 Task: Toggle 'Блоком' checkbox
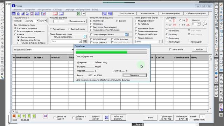(x=117, y=21)
